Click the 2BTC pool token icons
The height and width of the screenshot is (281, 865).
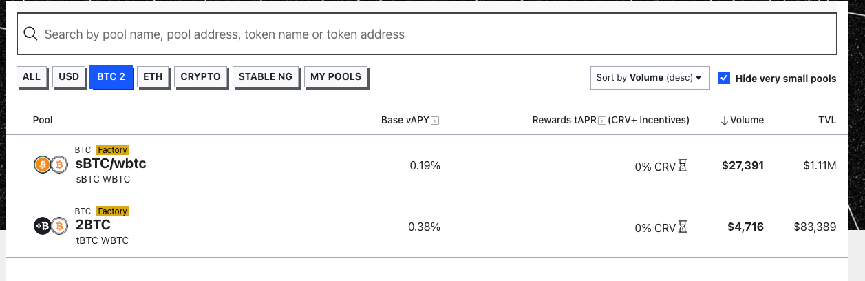(50, 226)
